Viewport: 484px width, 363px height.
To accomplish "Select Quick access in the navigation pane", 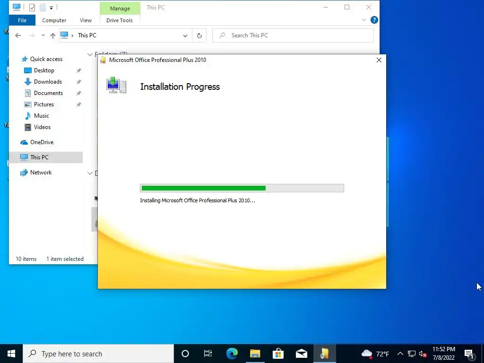I will coord(46,59).
